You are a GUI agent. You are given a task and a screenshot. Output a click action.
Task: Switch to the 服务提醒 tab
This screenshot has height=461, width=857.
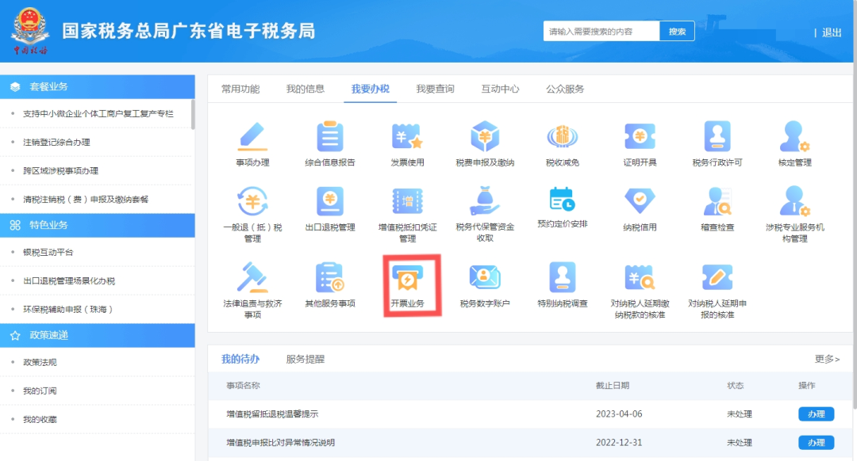[x=306, y=359]
